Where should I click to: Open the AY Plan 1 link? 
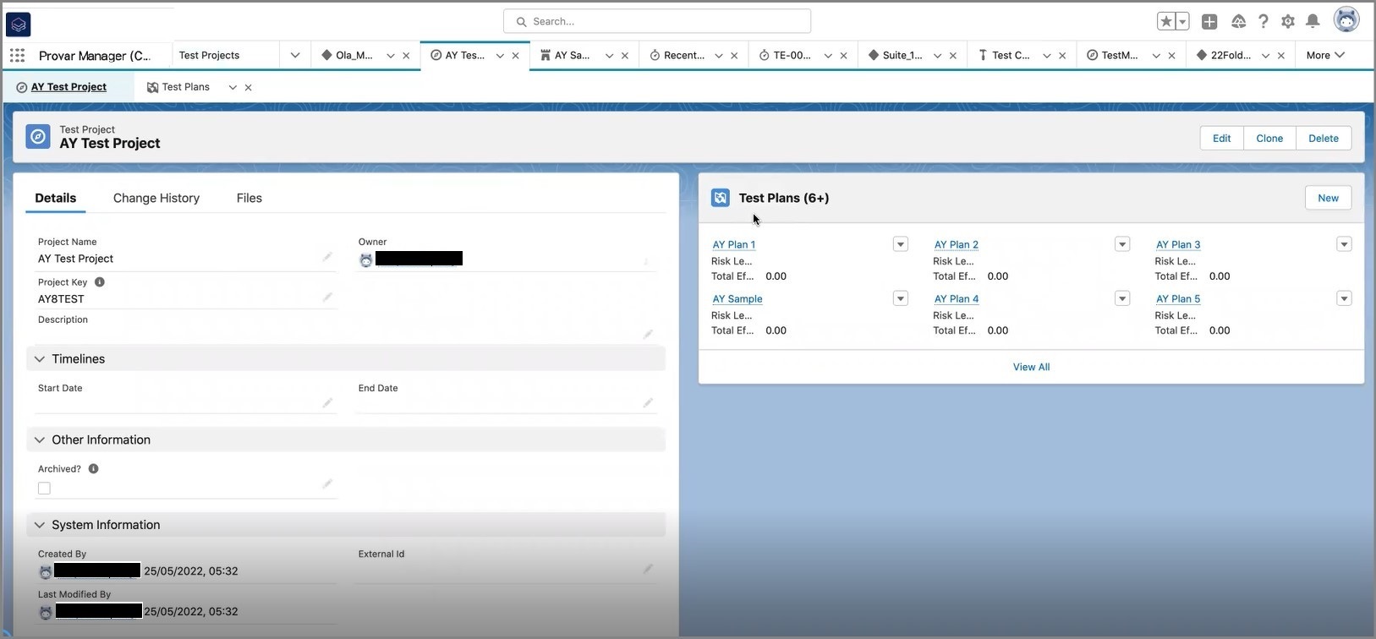pos(734,245)
